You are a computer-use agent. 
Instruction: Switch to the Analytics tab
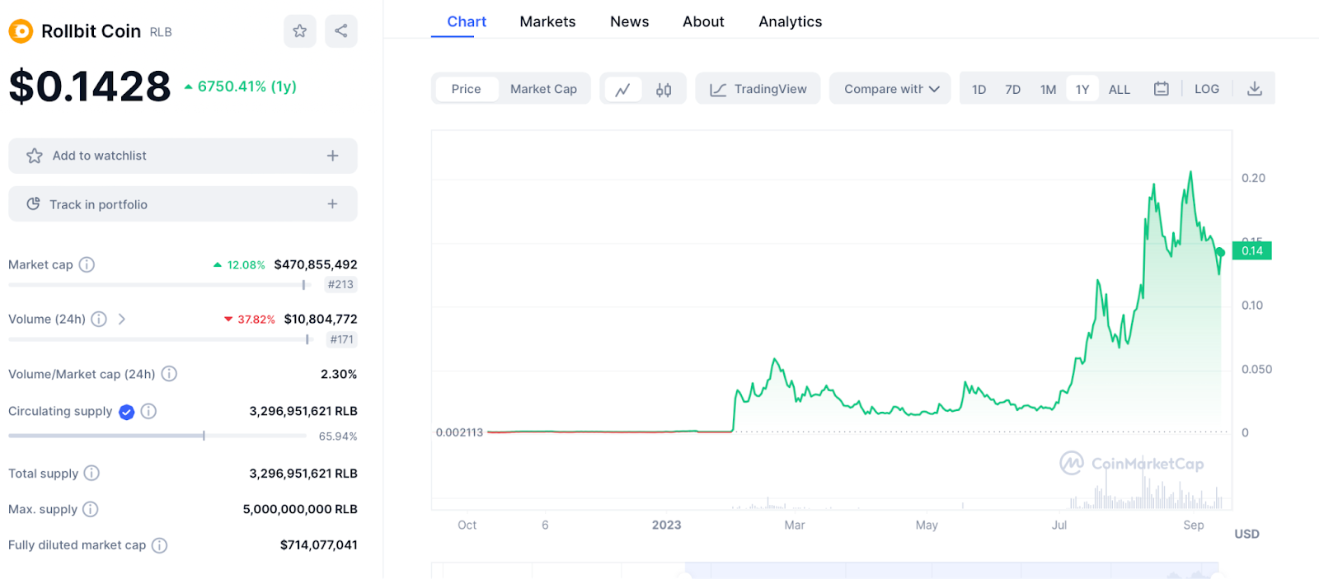(790, 21)
